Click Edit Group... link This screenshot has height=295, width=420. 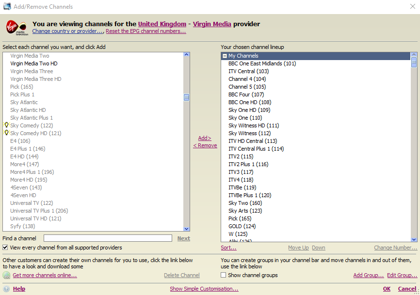[x=402, y=275]
